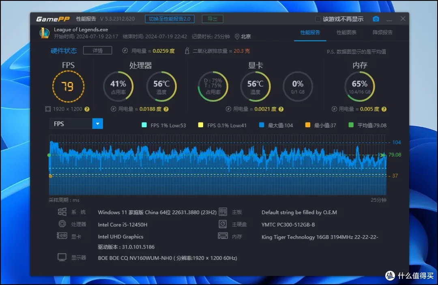This screenshot has width=438, height=285.
Task: Close the GamePP report window
Action: click(x=403, y=19)
